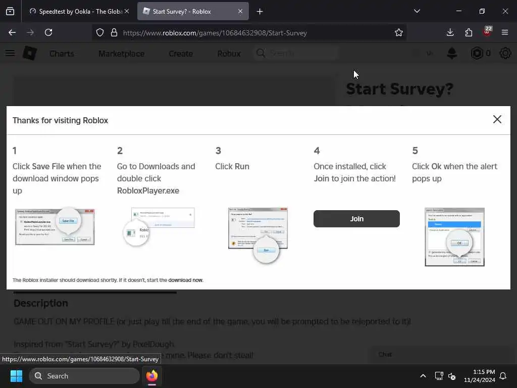The image size is (517, 388).
Task: Click the Firefox taskbar icon
Action: point(152,376)
